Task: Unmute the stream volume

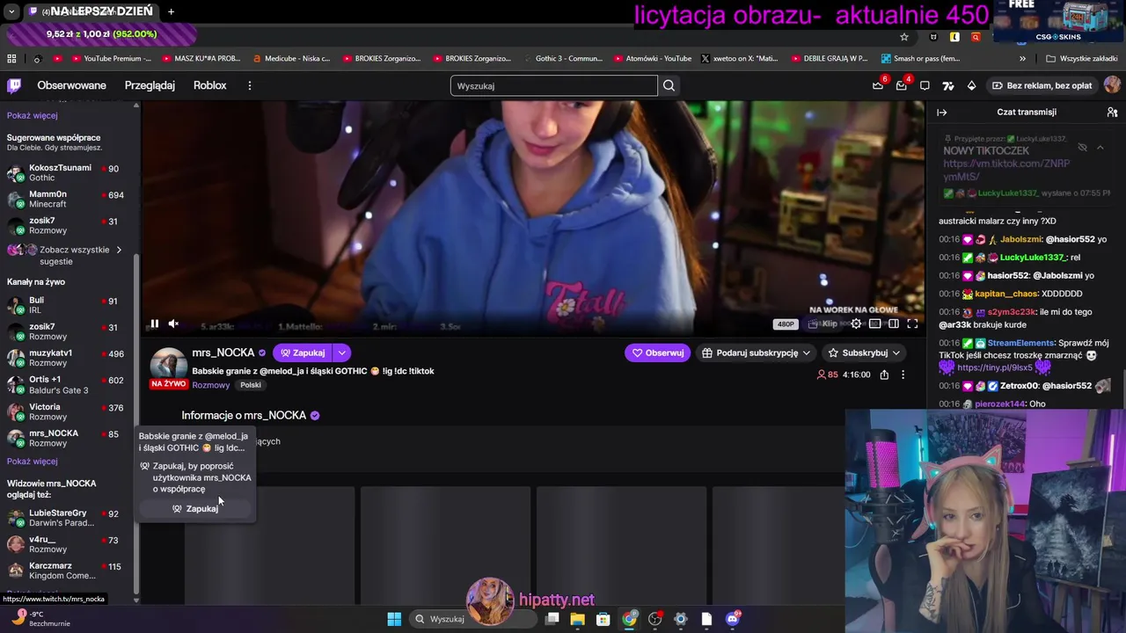Action: [173, 324]
